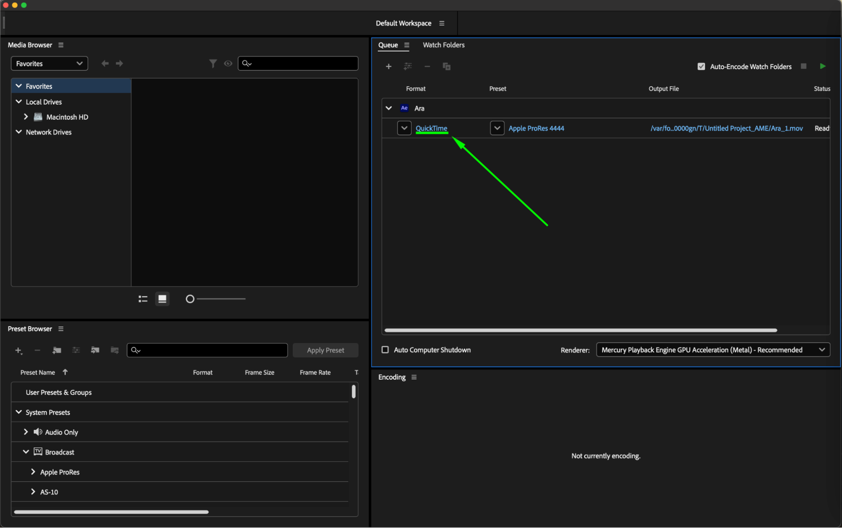Expand the Macintosh HD tree item

[26, 117]
